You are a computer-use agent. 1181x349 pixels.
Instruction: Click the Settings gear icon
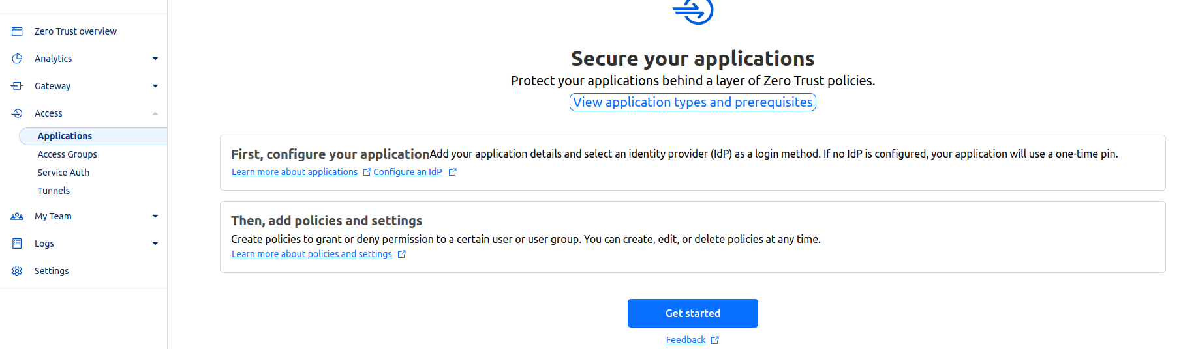pyautogui.click(x=17, y=271)
